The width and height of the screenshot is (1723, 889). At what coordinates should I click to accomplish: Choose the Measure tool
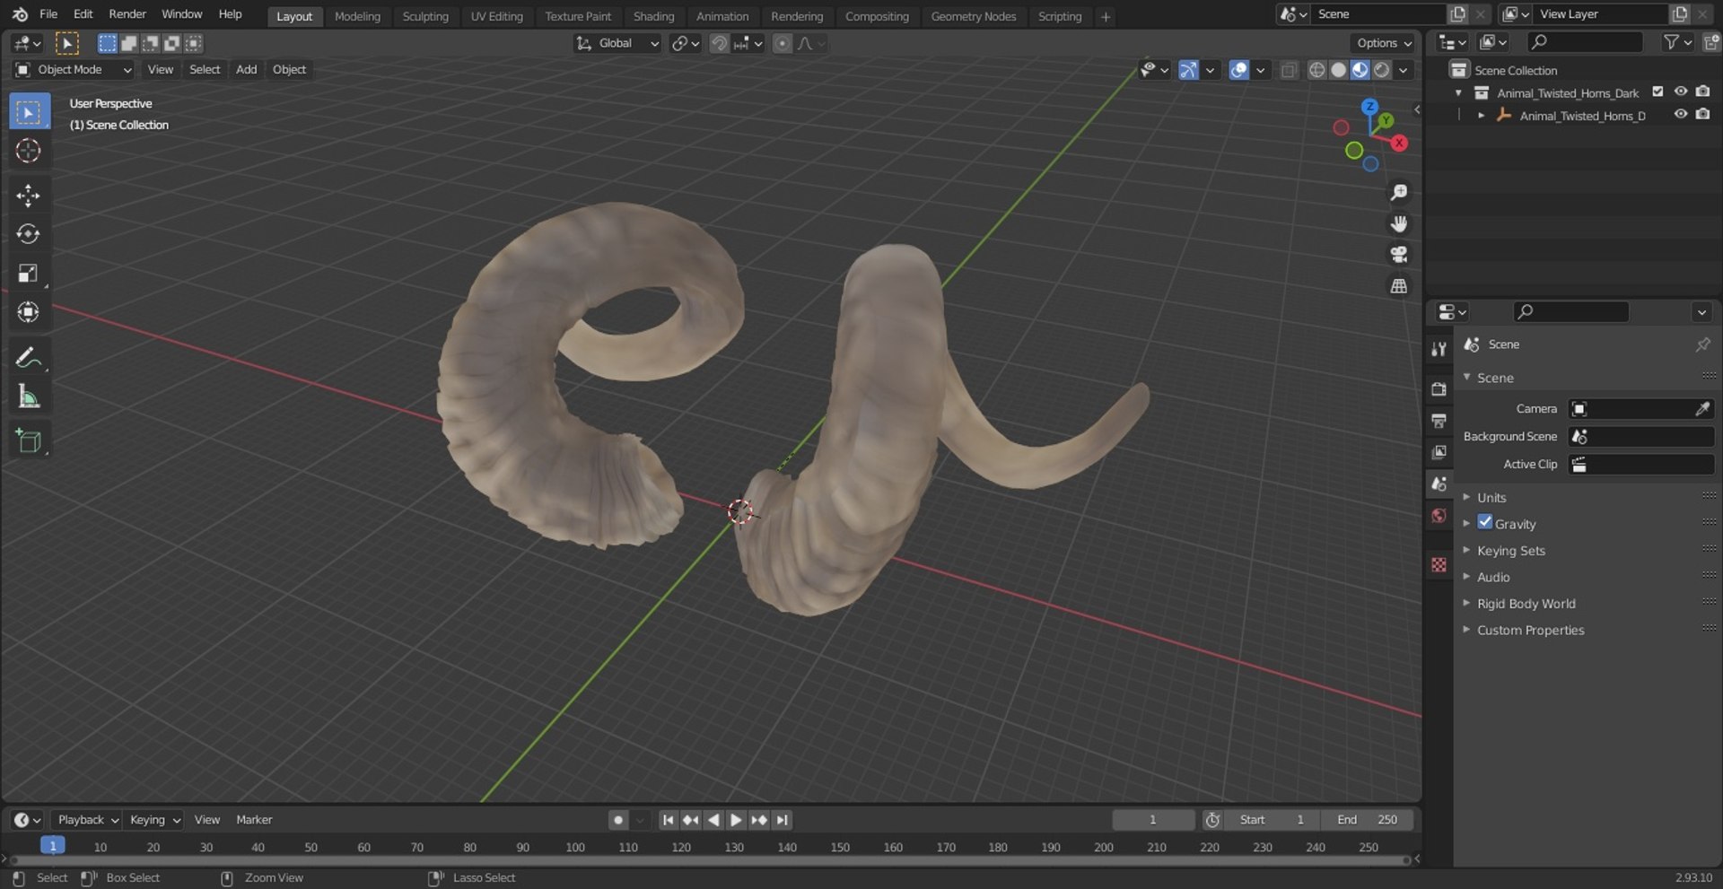pos(29,397)
